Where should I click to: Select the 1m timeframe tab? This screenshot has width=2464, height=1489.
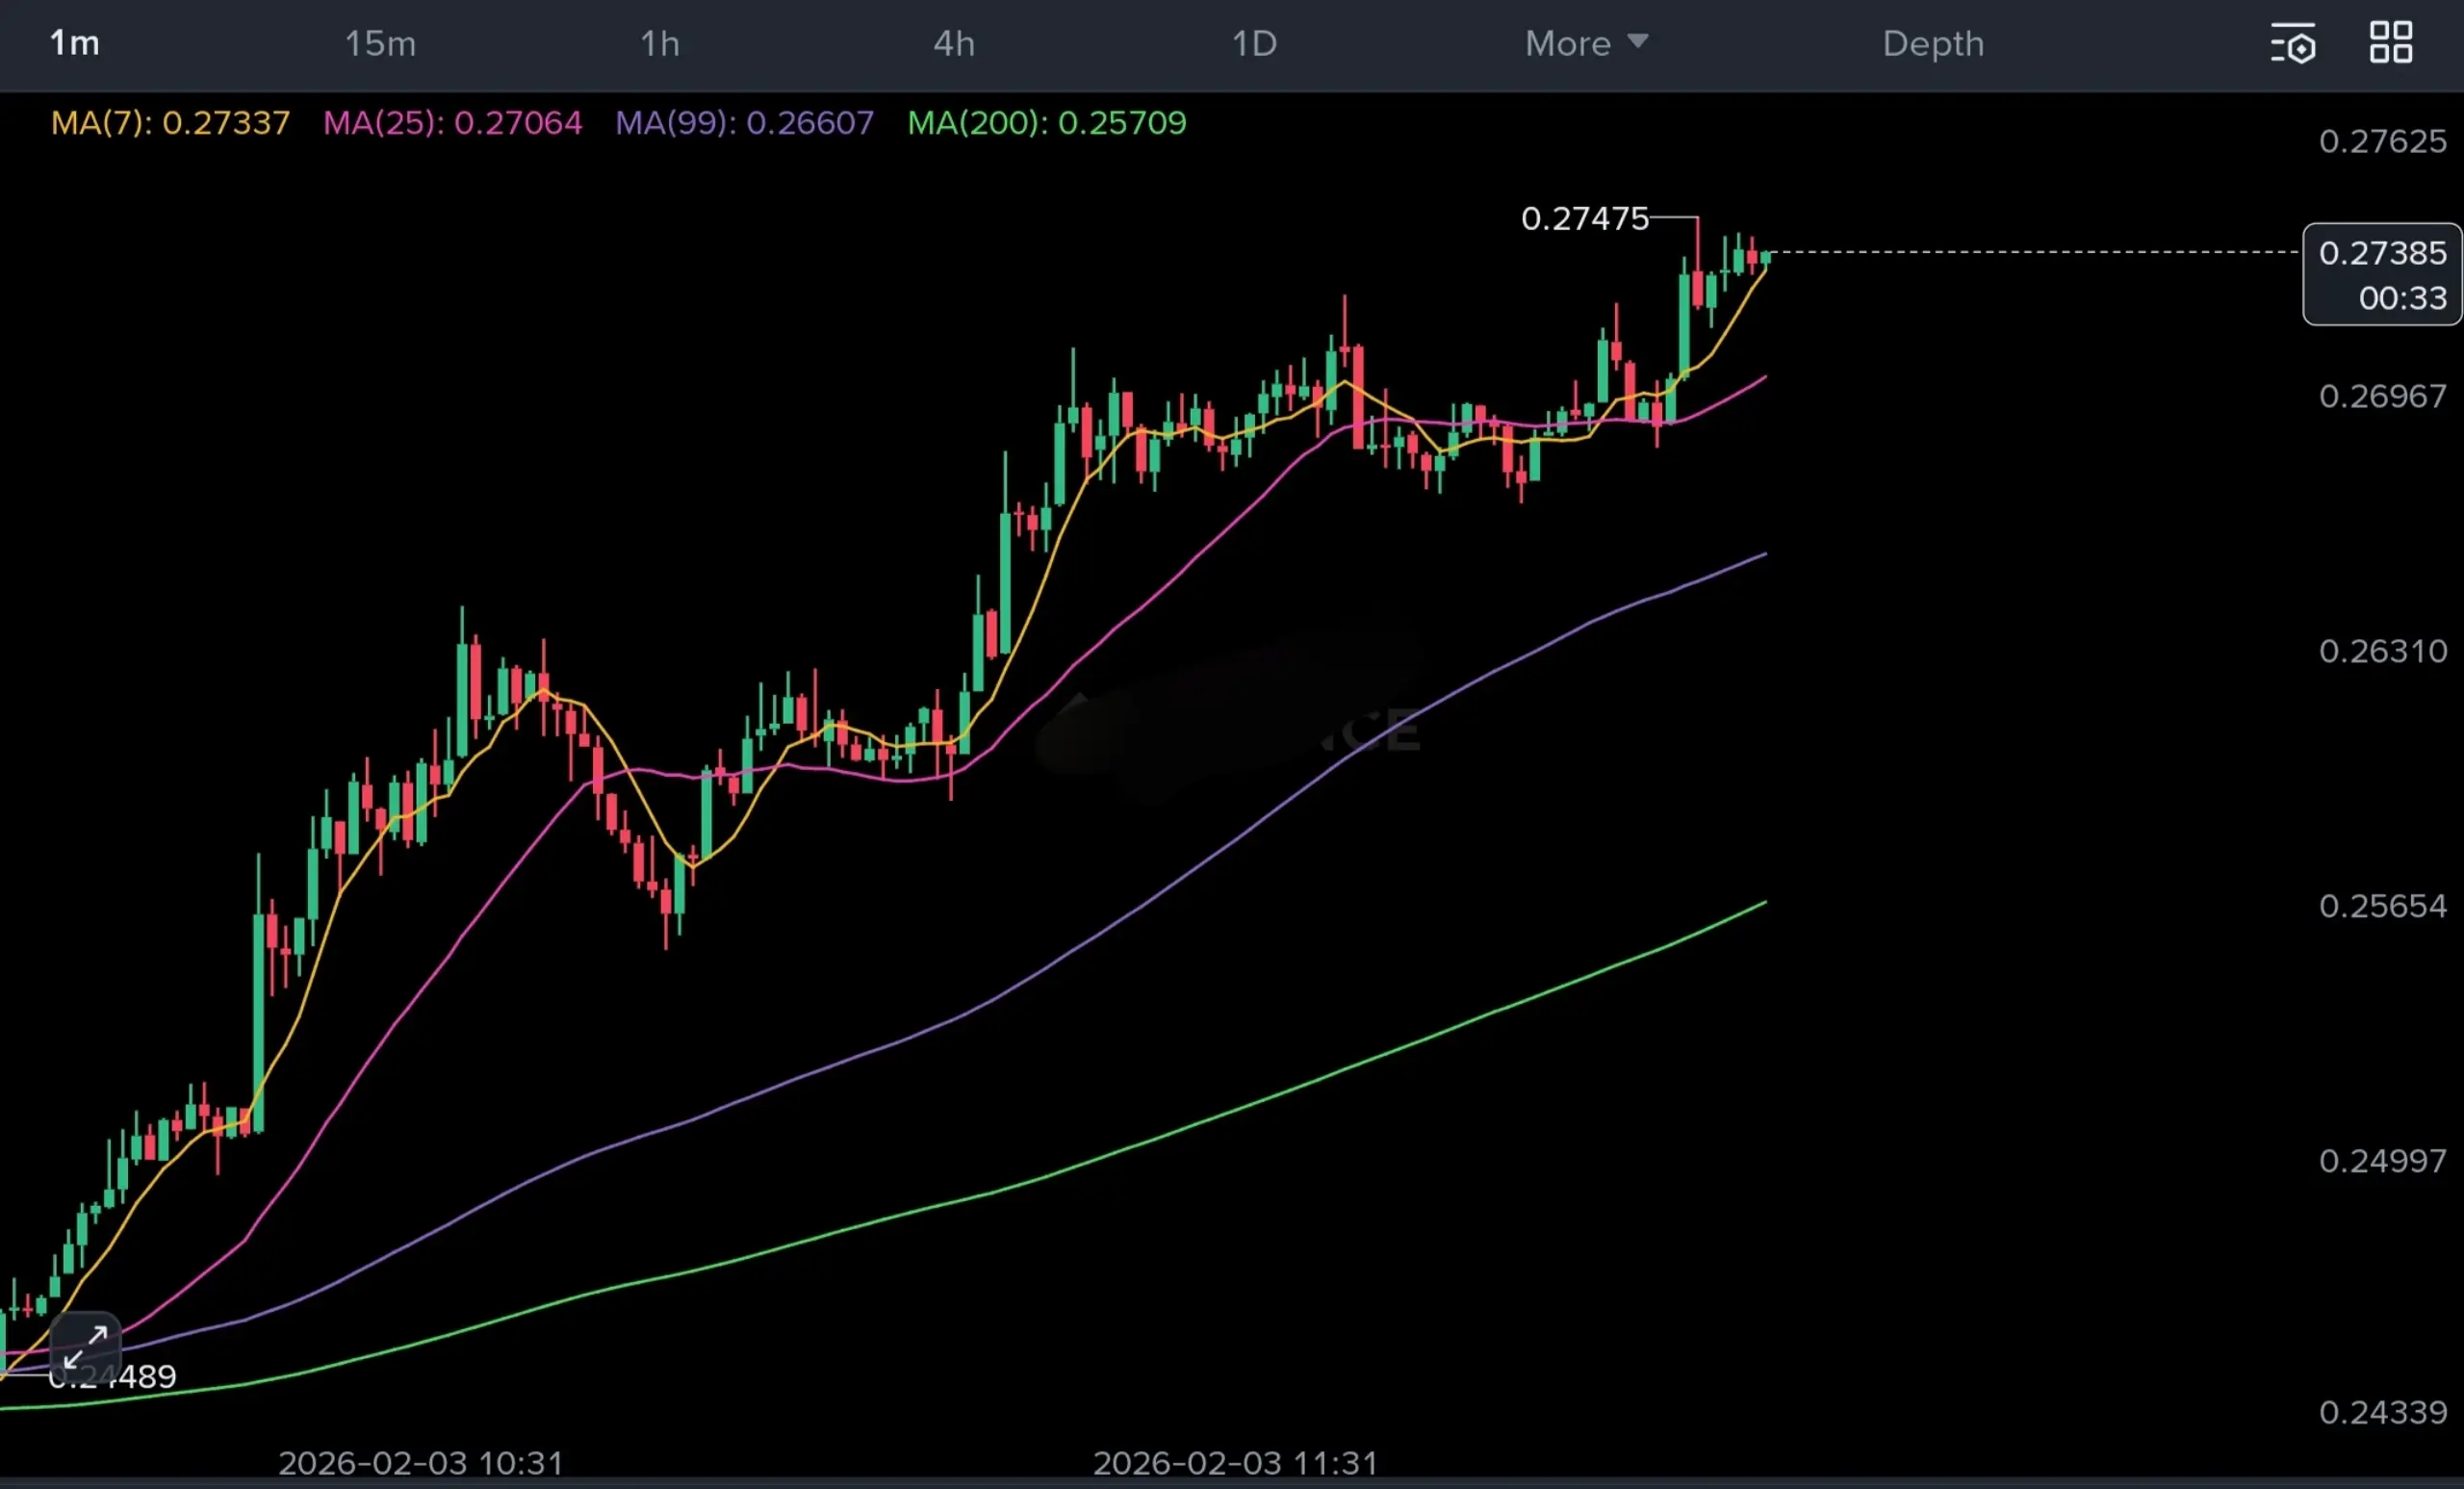[75, 43]
